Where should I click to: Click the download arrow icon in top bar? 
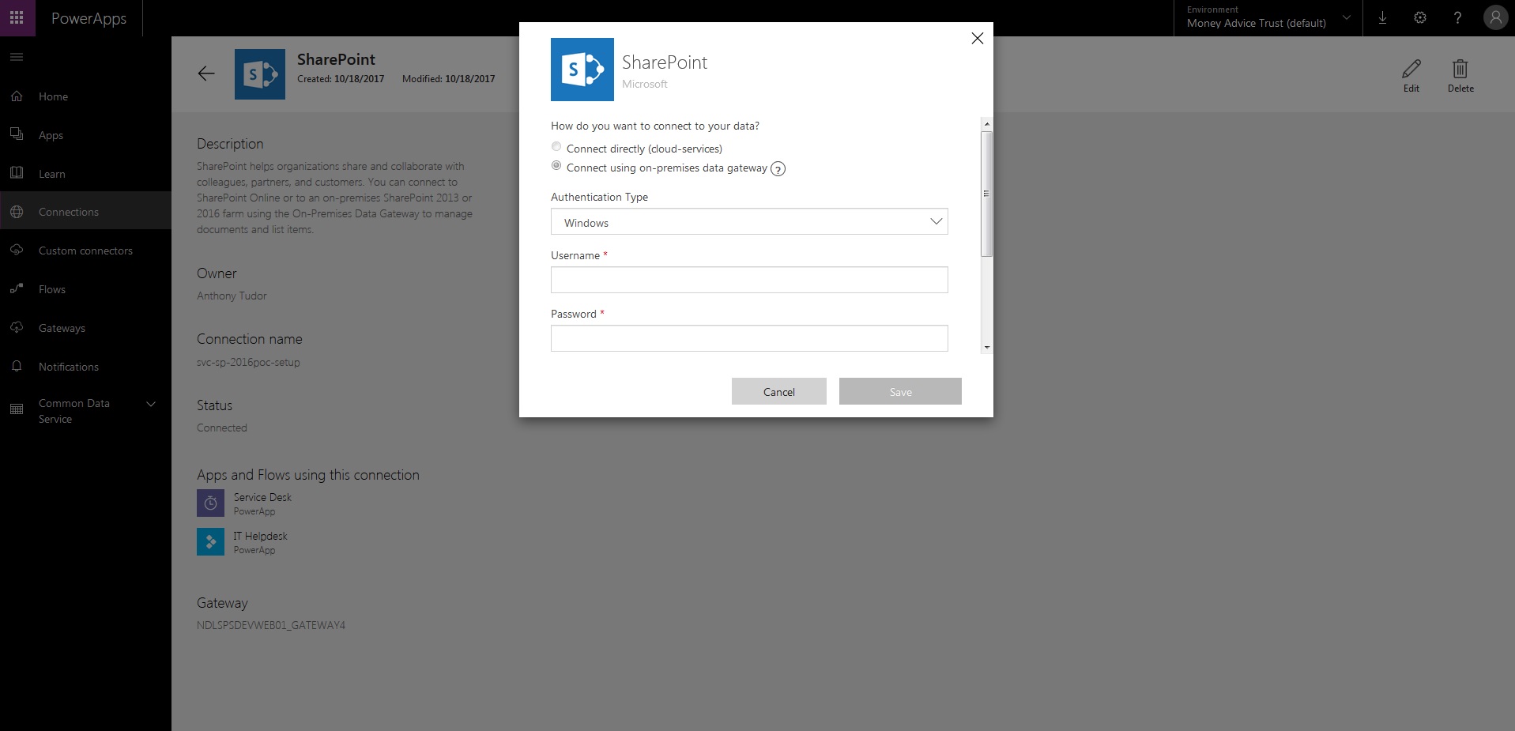pyautogui.click(x=1382, y=17)
